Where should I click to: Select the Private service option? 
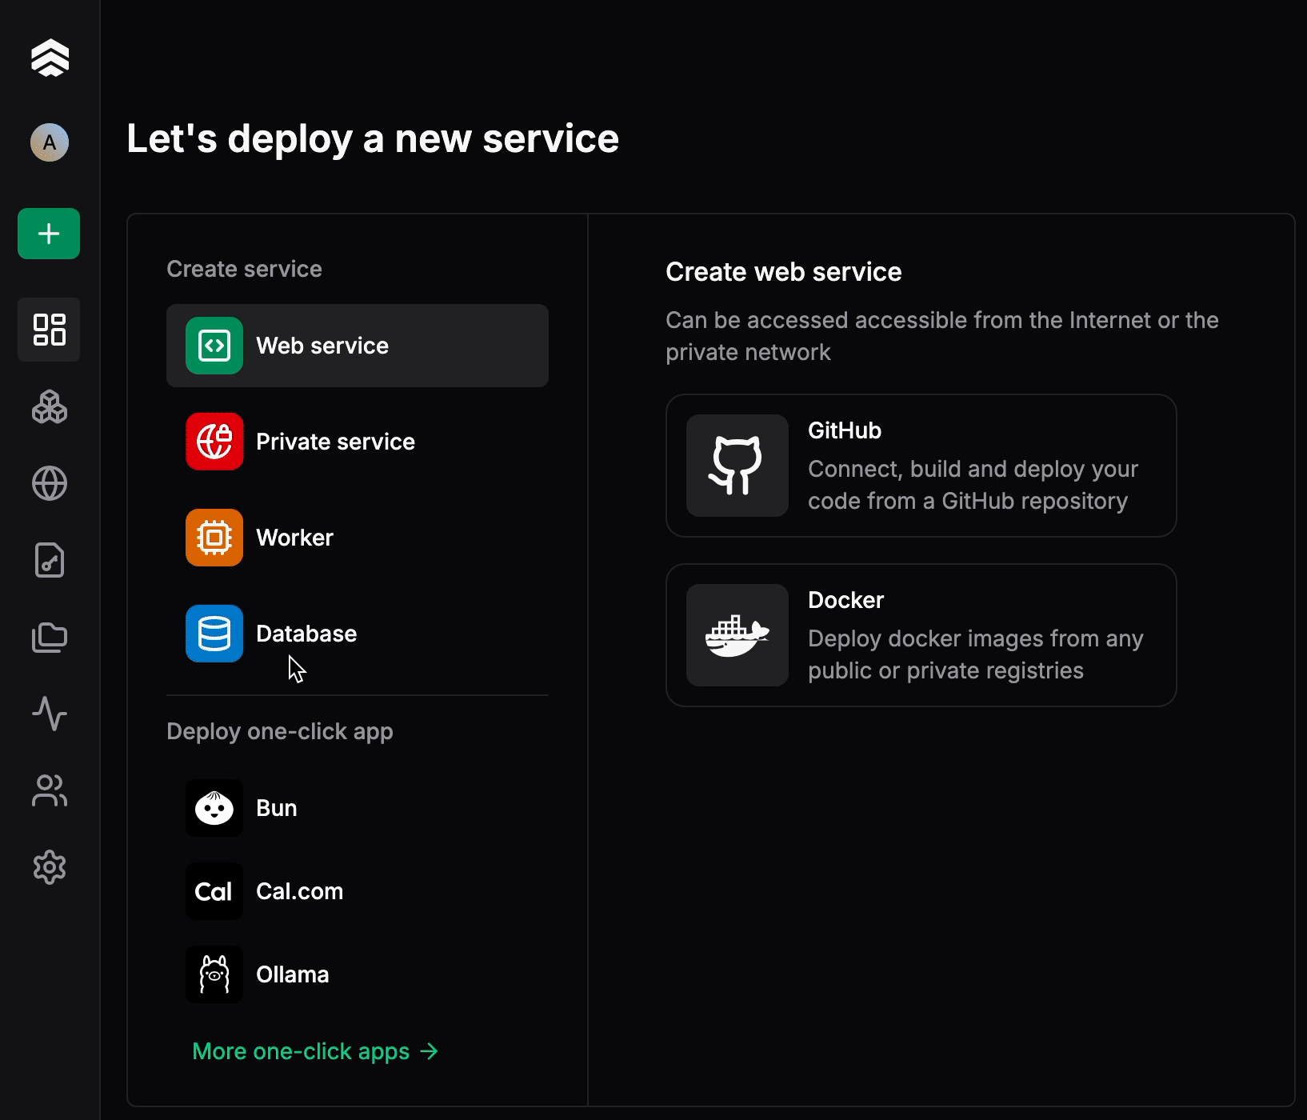click(x=358, y=442)
